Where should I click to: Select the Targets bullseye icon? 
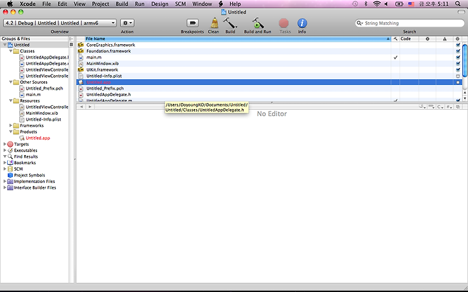[10, 144]
